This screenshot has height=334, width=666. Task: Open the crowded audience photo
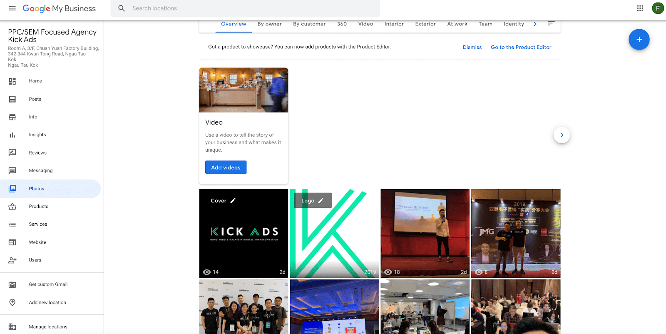coord(516,307)
